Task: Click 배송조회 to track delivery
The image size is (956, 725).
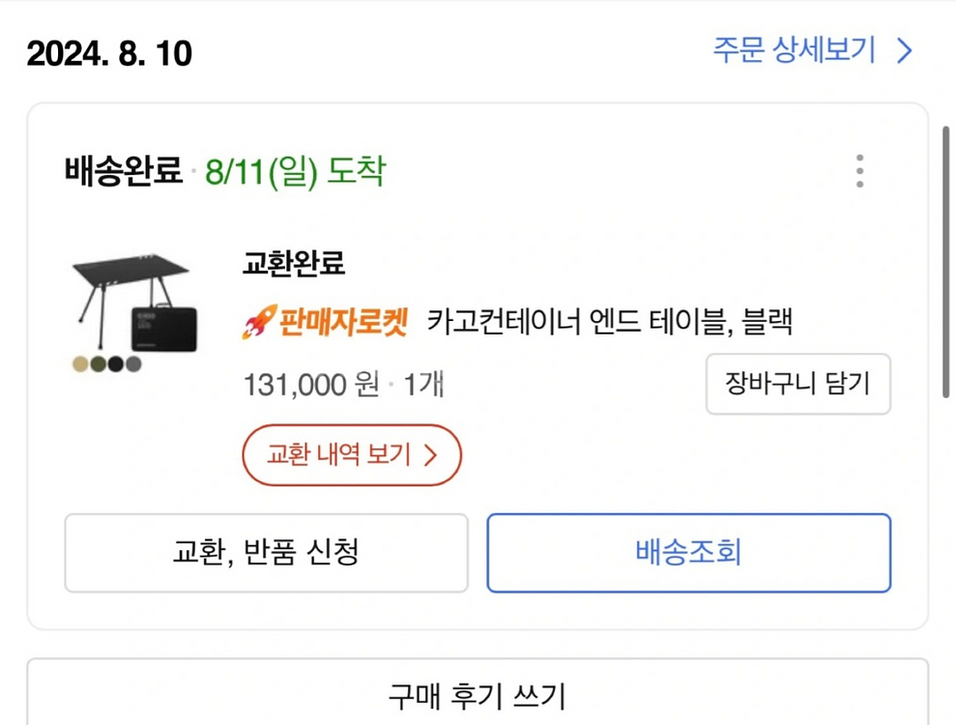Action: [689, 552]
